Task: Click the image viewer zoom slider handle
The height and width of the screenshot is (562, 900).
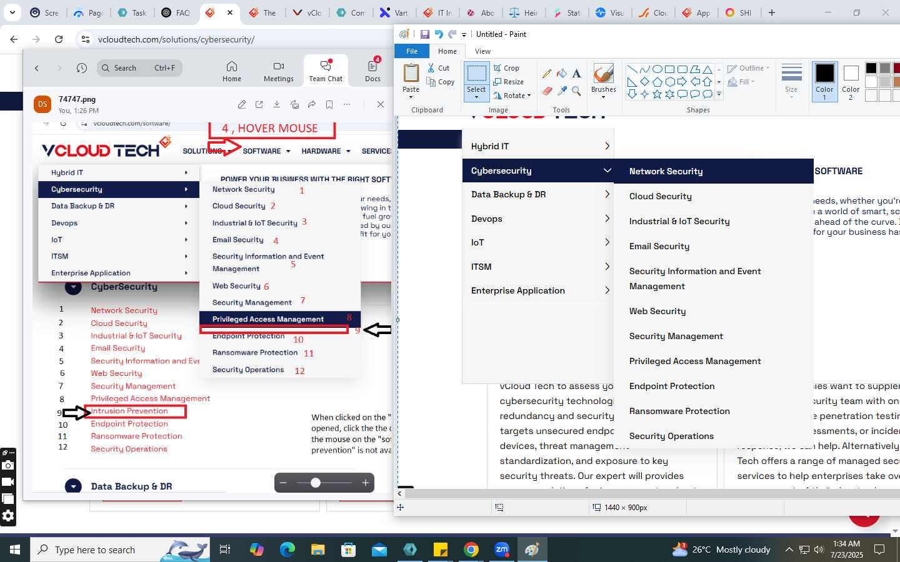Action: (x=316, y=483)
